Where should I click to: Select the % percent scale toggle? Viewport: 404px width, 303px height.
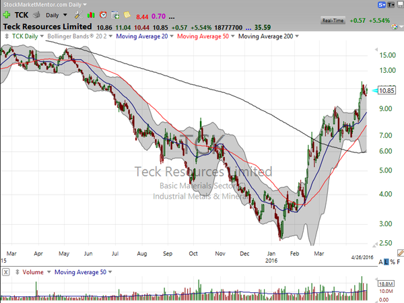(393, 262)
